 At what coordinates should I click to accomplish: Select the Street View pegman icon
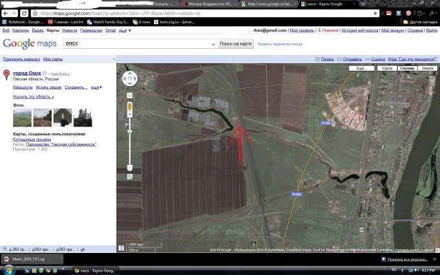point(130,107)
